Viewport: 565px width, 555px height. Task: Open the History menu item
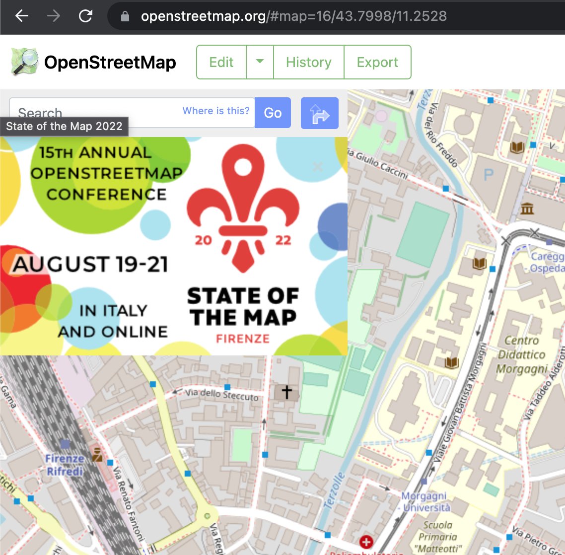308,62
